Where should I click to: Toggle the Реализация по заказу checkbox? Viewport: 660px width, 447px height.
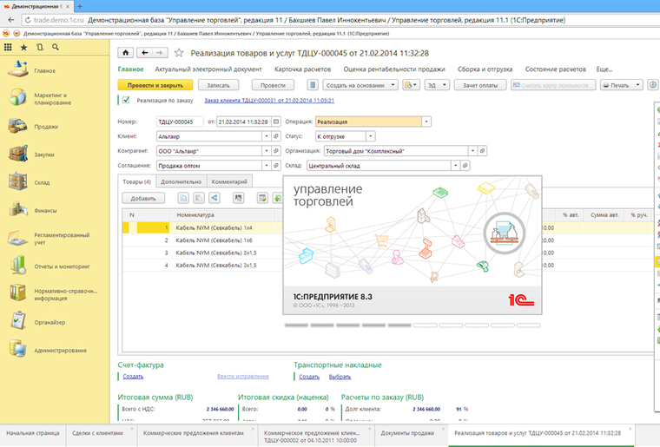pyautogui.click(x=126, y=101)
